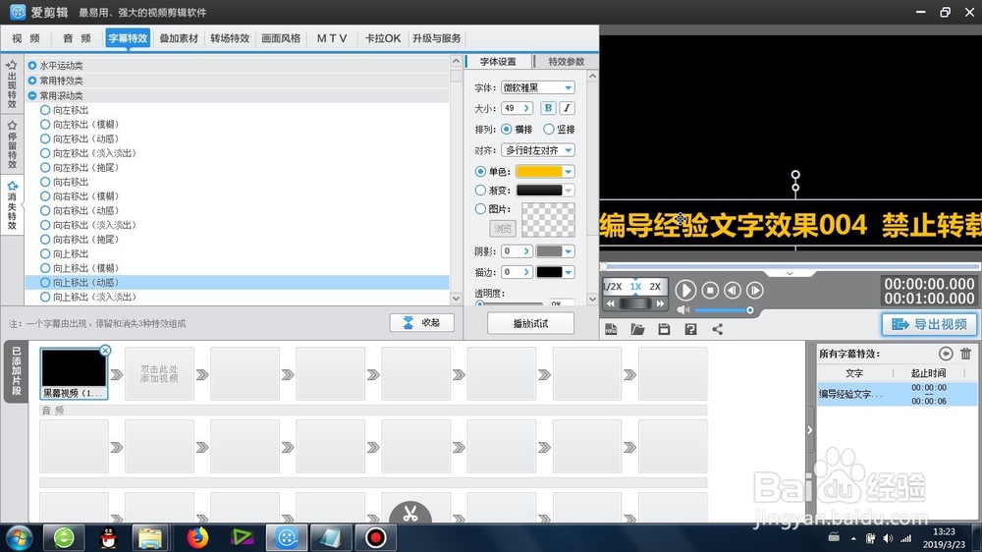Open file explorer from taskbar
982x552 pixels.
click(x=150, y=537)
